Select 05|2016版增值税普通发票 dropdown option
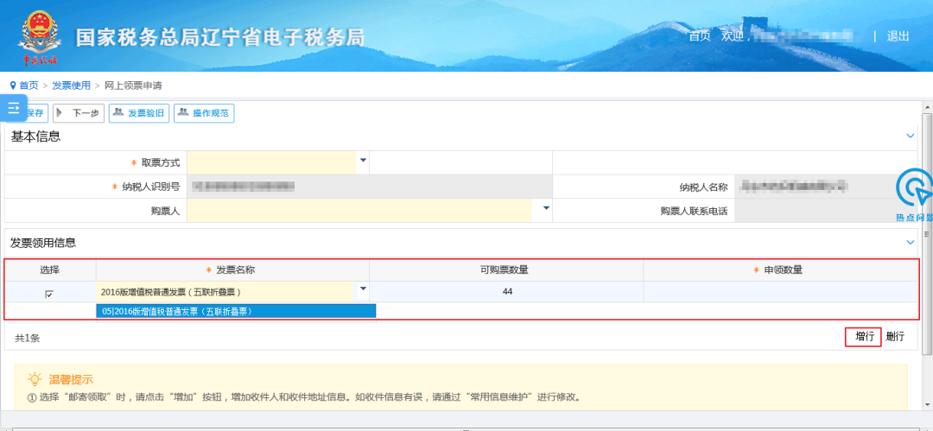 (236, 311)
